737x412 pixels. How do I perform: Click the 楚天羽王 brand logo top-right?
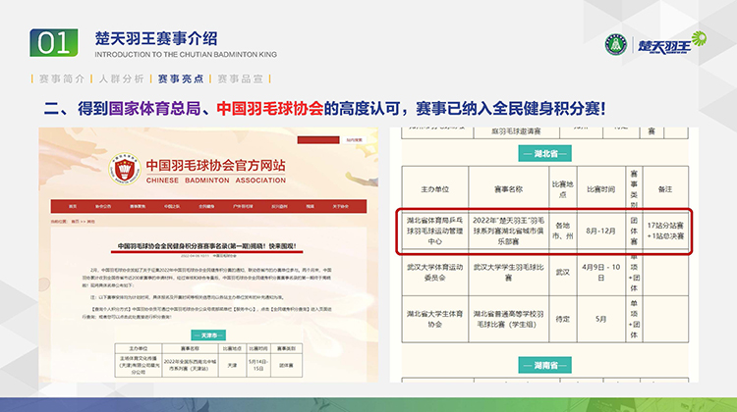coord(671,43)
